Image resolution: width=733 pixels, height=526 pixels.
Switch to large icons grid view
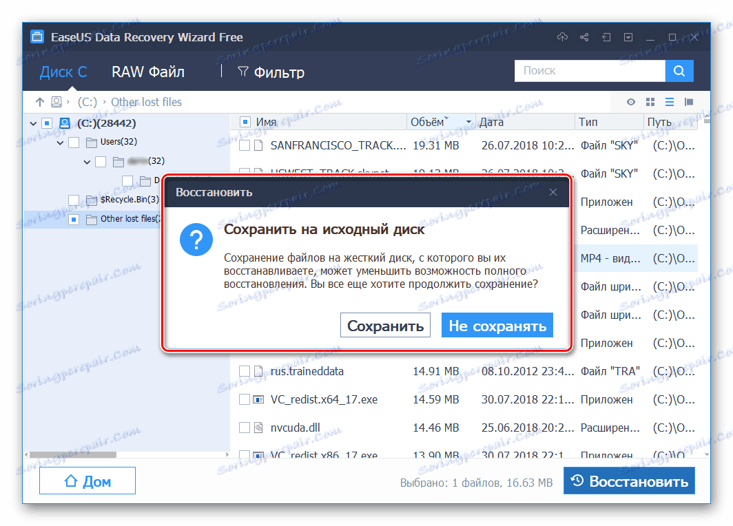tap(650, 102)
